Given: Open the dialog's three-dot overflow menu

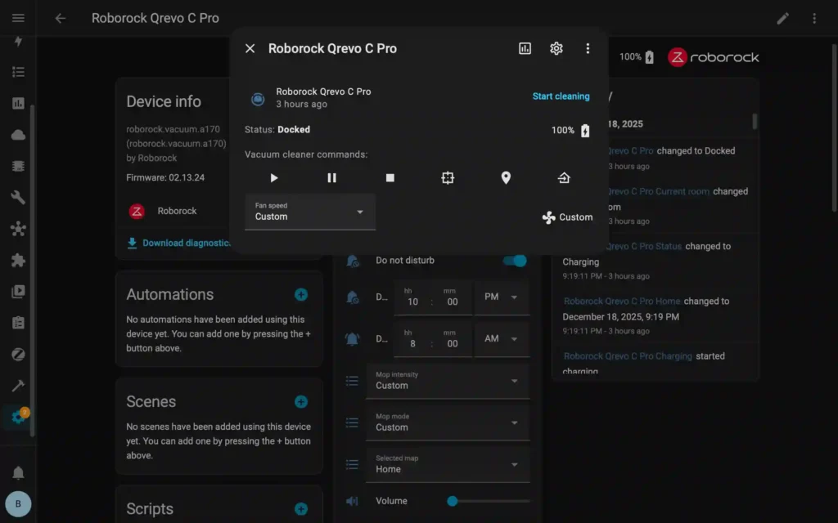Looking at the screenshot, I should (x=588, y=48).
